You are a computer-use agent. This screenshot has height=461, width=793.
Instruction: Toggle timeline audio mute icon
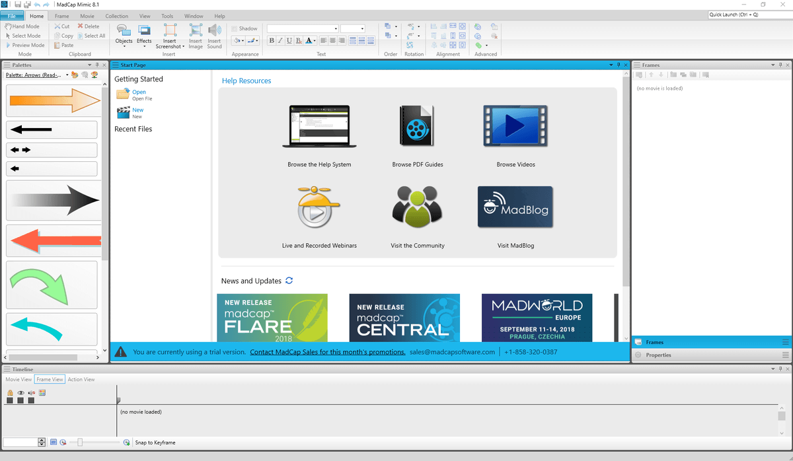click(x=31, y=392)
